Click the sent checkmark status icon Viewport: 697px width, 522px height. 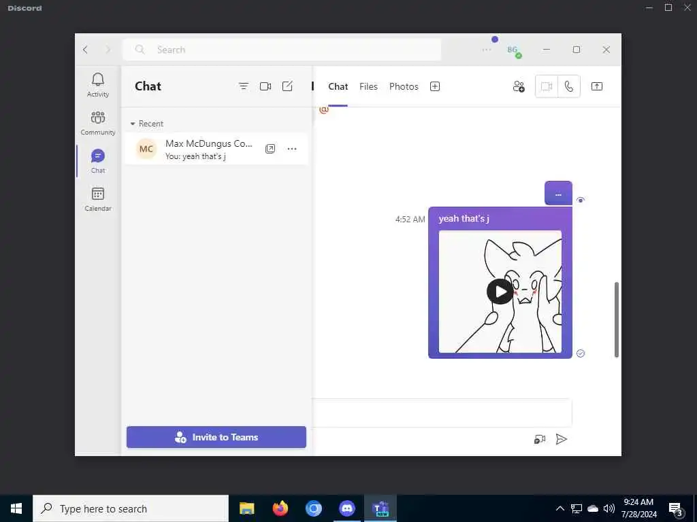[581, 353]
